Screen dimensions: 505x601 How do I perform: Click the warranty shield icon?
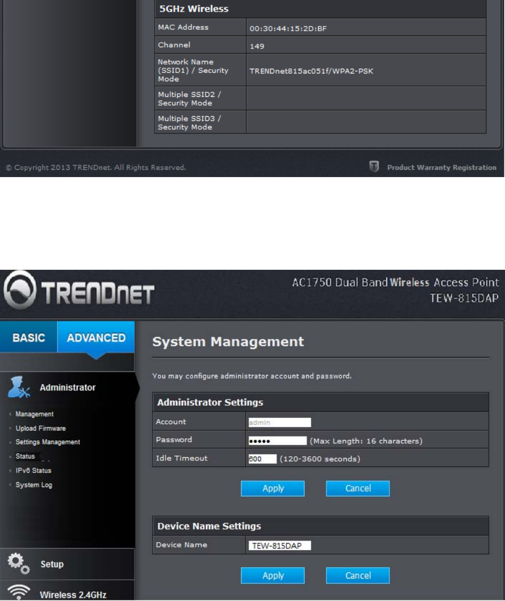tap(374, 166)
